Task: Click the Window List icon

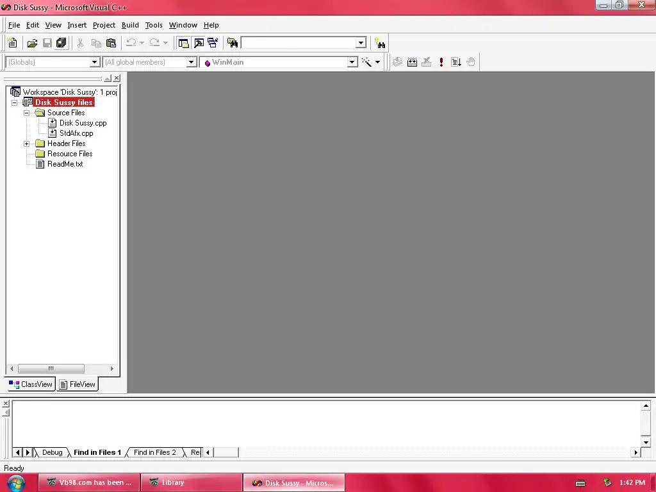Action: click(x=213, y=43)
